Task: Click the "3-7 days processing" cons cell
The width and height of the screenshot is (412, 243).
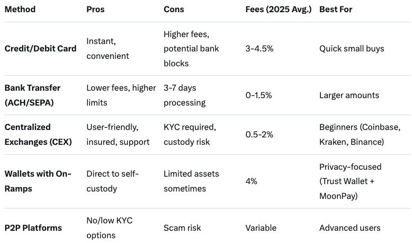Action: click(x=184, y=94)
